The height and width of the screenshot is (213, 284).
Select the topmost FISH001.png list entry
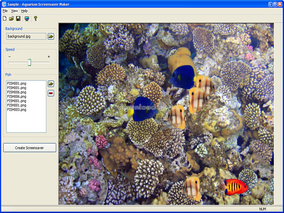17,83
